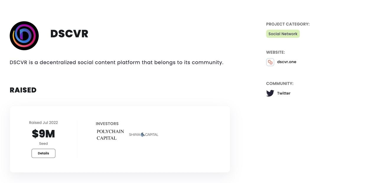Click the DSCVR circular logo
This screenshot has width=378, height=183.
tap(24, 36)
